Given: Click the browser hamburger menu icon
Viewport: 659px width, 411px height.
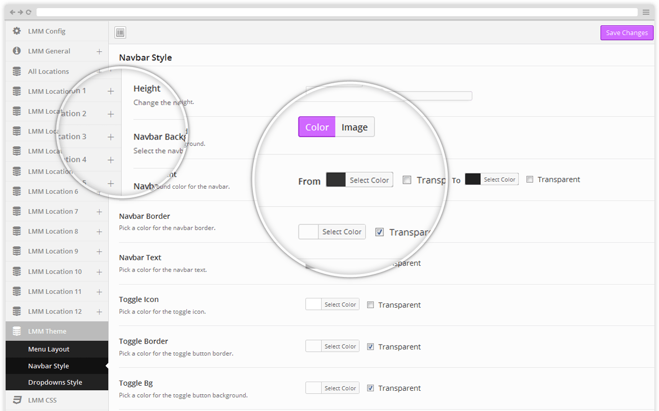Looking at the screenshot, I should [646, 12].
